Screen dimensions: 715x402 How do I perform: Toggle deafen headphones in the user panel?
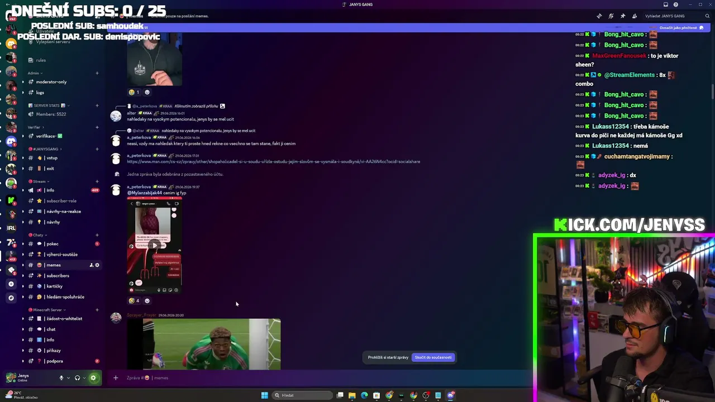tap(77, 378)
